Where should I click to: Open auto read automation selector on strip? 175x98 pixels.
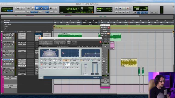click(105, 85)
